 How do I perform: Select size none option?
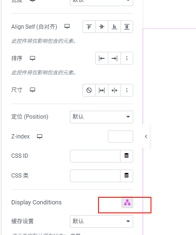tap(89, 90)
